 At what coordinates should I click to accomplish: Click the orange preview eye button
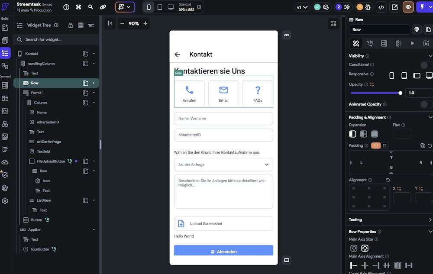[408, 7]
